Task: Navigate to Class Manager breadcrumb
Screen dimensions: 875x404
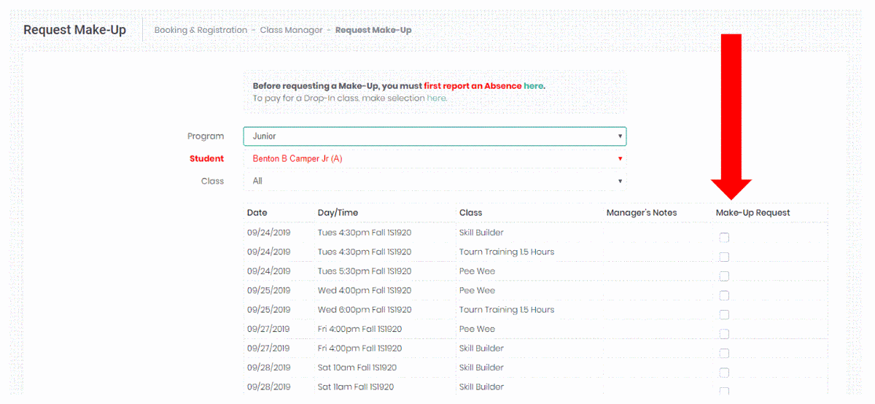Action: (291, 30)
